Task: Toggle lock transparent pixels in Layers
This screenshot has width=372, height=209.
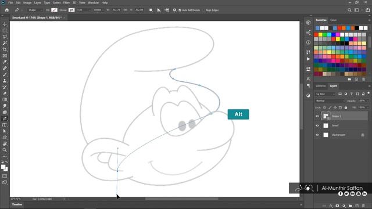Action: pos(324,107)
